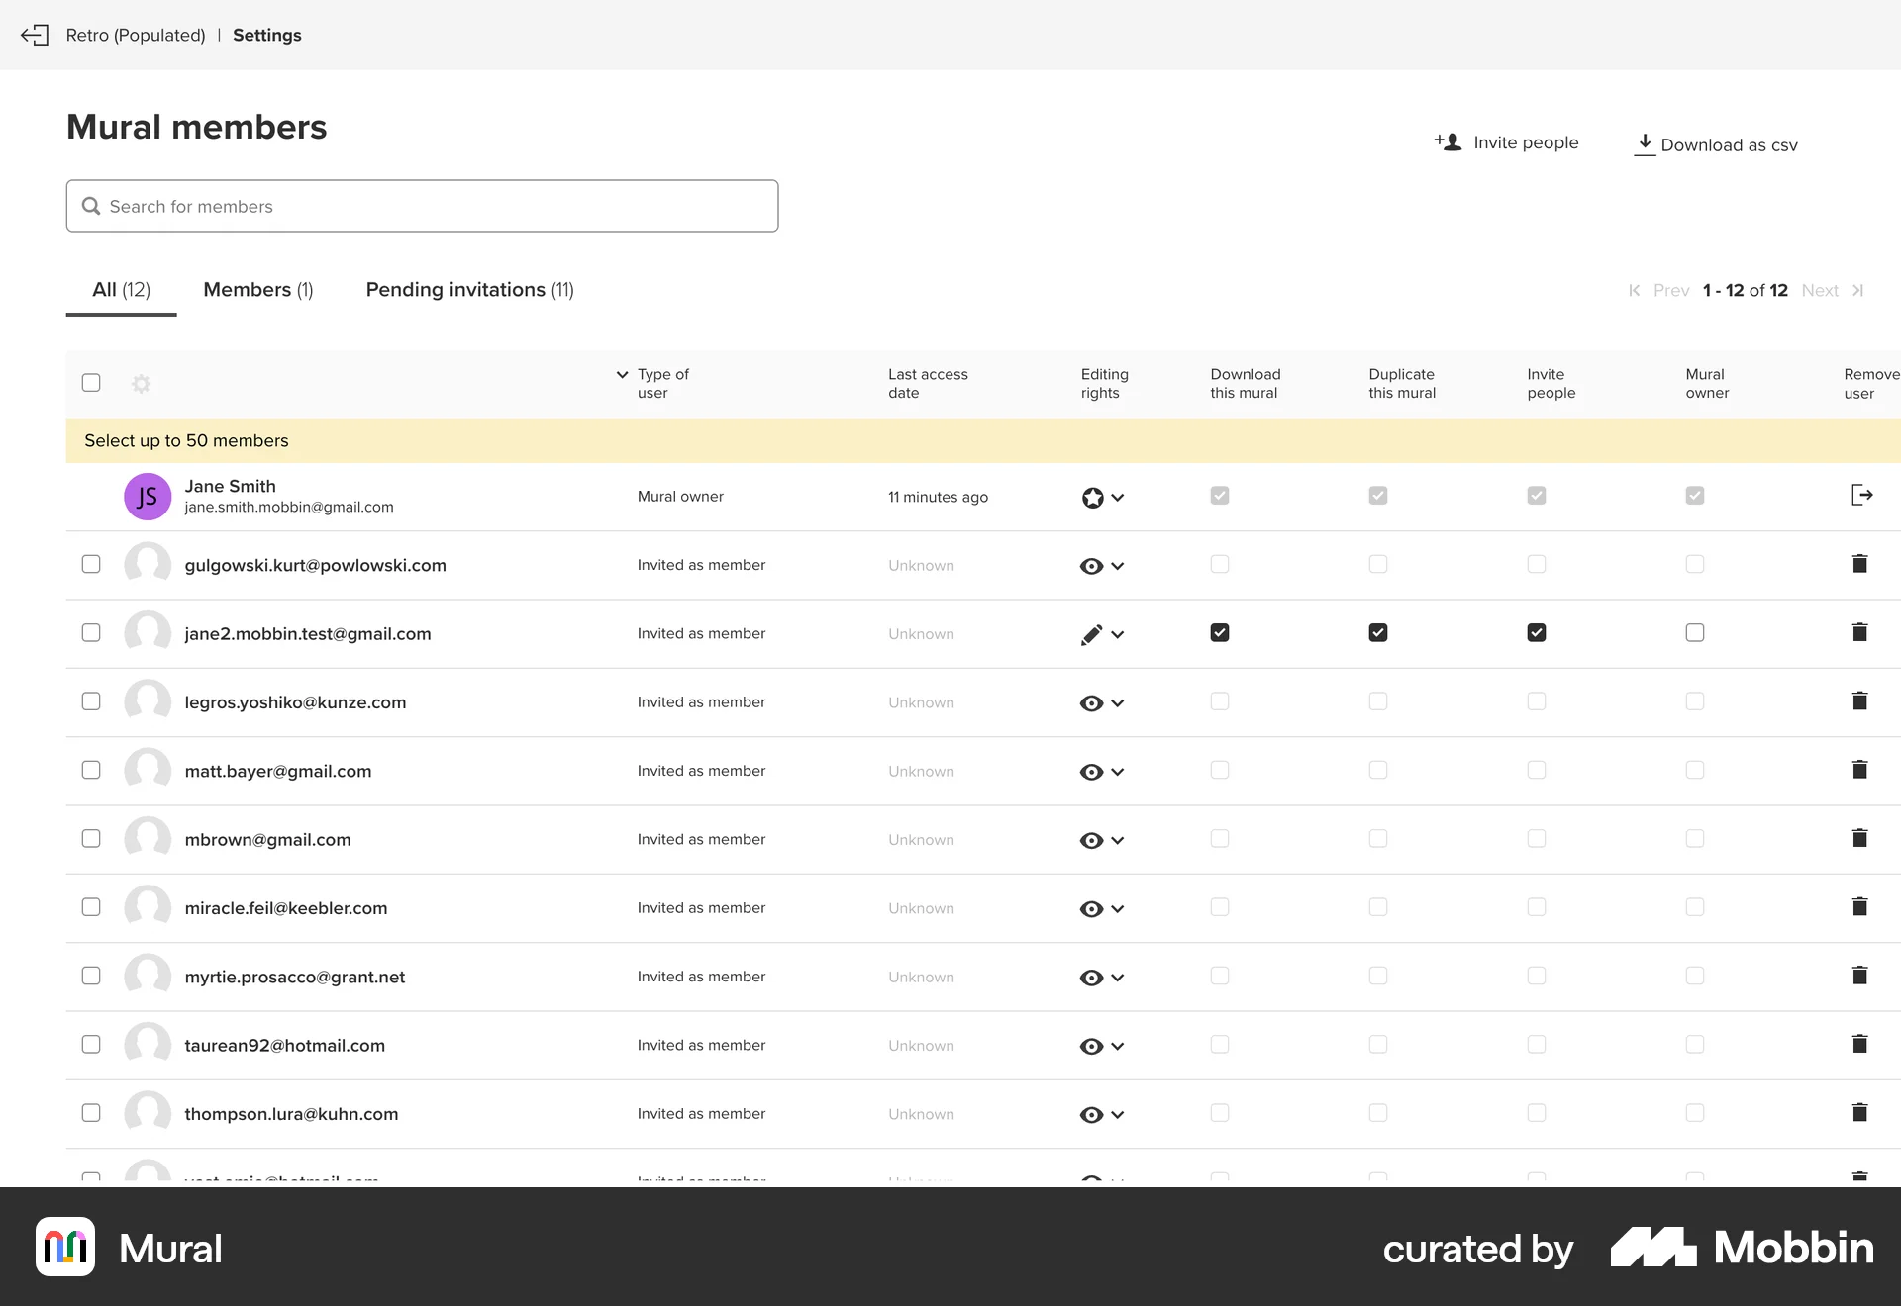This screenshot has height=1306, width=1901.
Task: Select the row checkbox for mbrown@gmail.com
Action: (91, 838)
